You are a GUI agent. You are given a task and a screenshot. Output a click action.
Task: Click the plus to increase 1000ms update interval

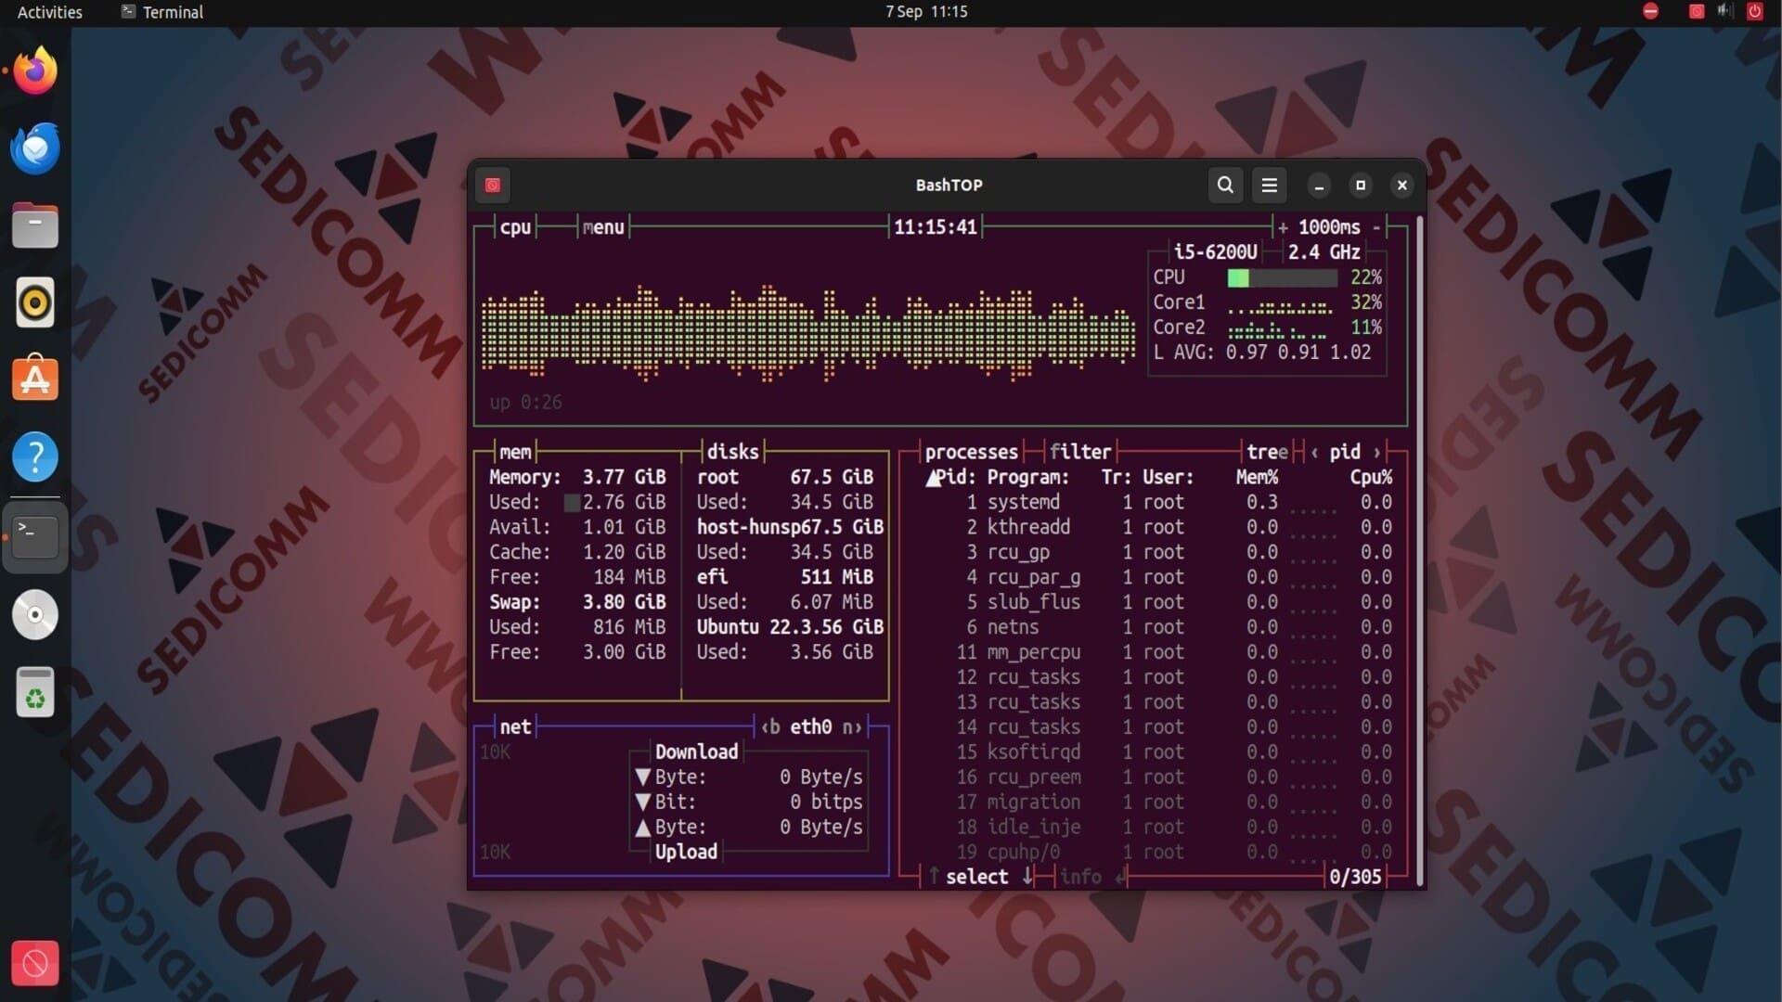[1283, 227]
